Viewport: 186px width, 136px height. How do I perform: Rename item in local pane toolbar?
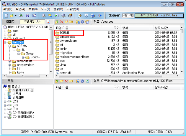point(71,81)
